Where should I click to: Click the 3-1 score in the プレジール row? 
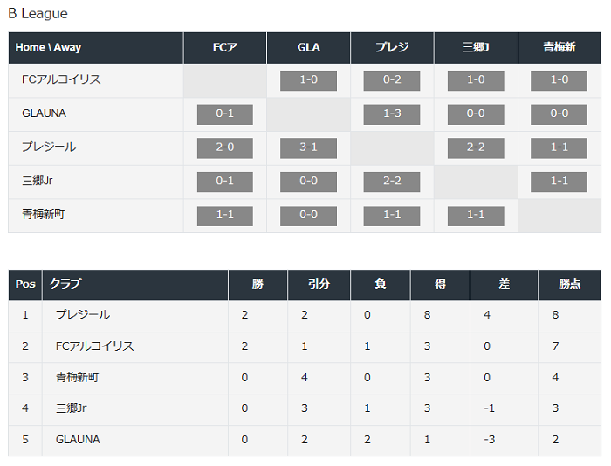(308, 147)
